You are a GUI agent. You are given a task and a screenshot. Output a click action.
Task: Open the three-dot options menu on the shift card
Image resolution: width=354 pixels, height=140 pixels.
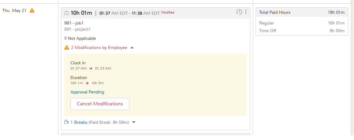[246, 12]
